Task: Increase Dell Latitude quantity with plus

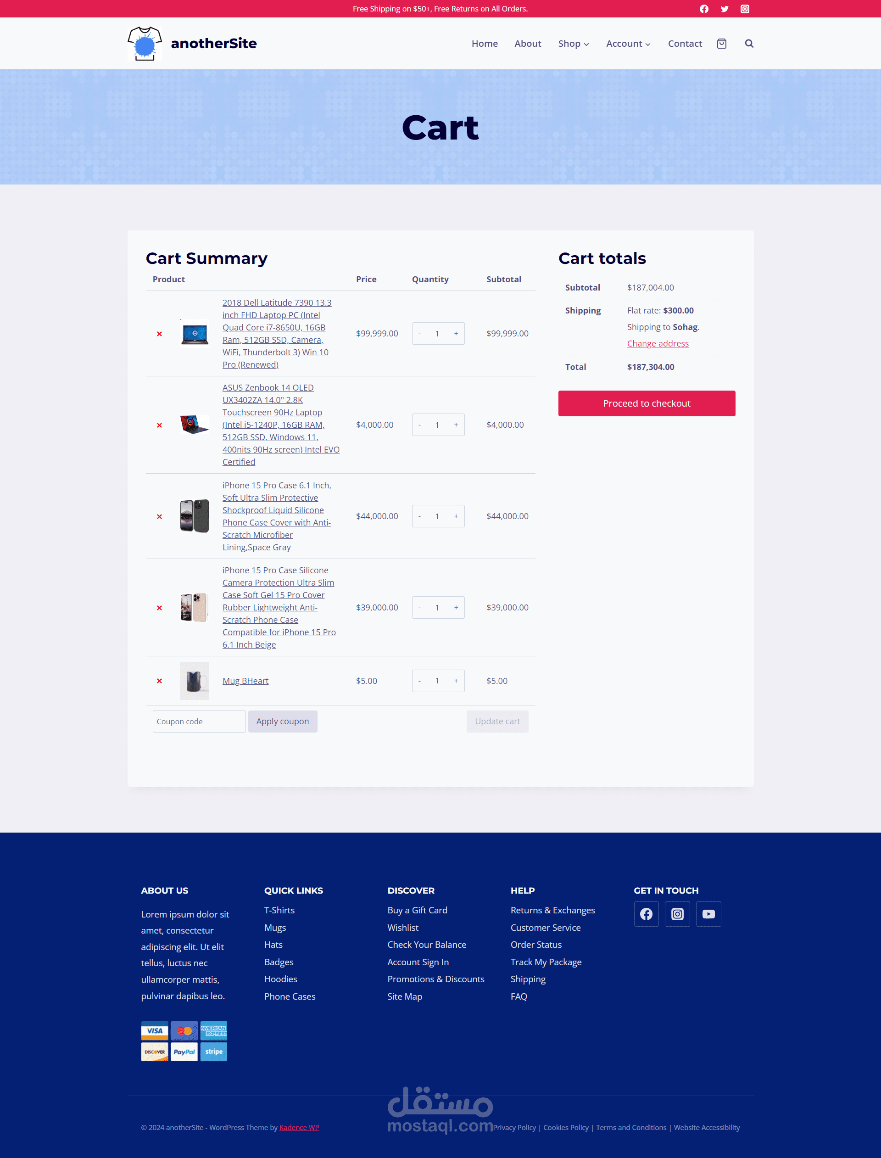Action: 456,334
